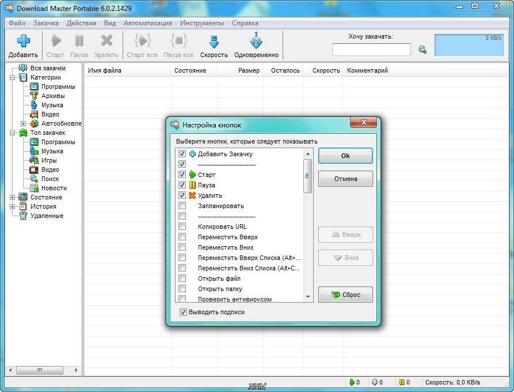Open the Файл menu
Viewport: 514px width, 392px height.
pyautogui.click(x=17, y=23)
